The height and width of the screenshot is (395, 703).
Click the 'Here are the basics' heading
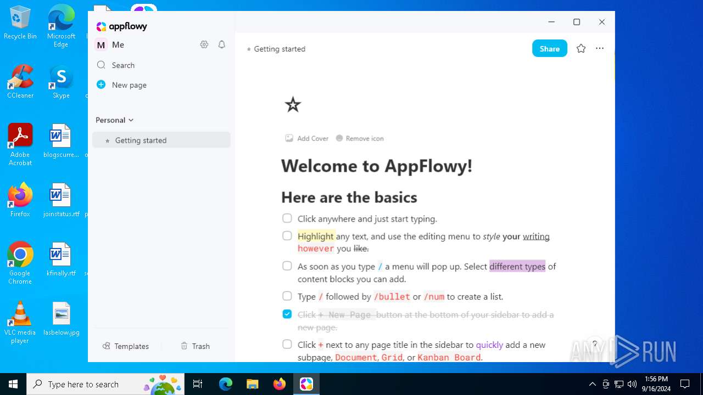pos(349,197)
